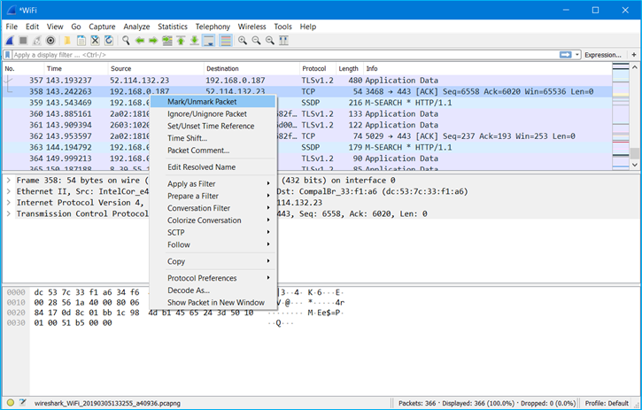
Task: Open capture options icon
Action: [x=50, y=40]
